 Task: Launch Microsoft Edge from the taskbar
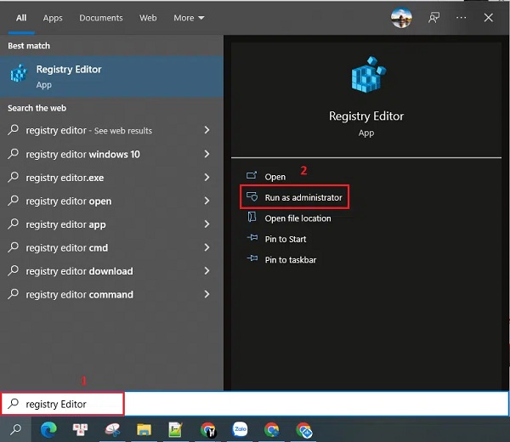(x=46, y=430)
